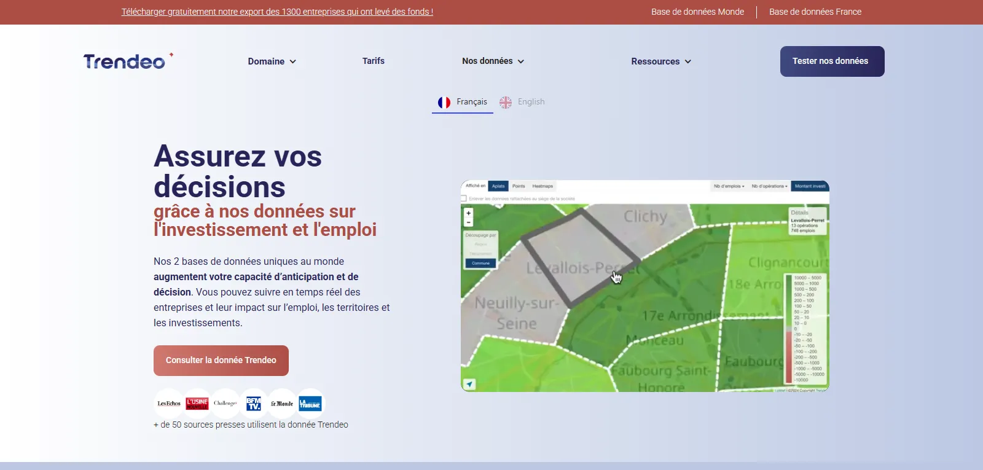Open the Nb d'opérations dropdown
The width and height of the screenshot is (983, 470).
coord(769,186)
